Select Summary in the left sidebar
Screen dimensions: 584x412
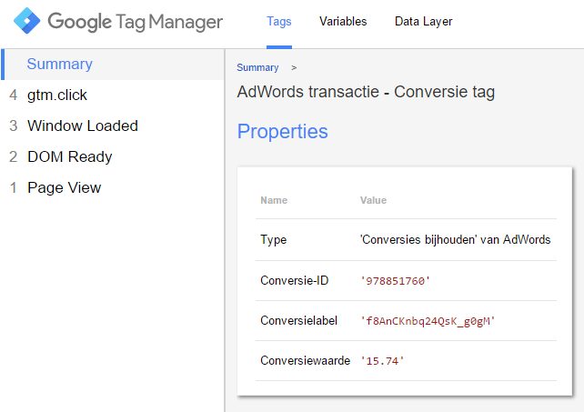pos(59,65)
